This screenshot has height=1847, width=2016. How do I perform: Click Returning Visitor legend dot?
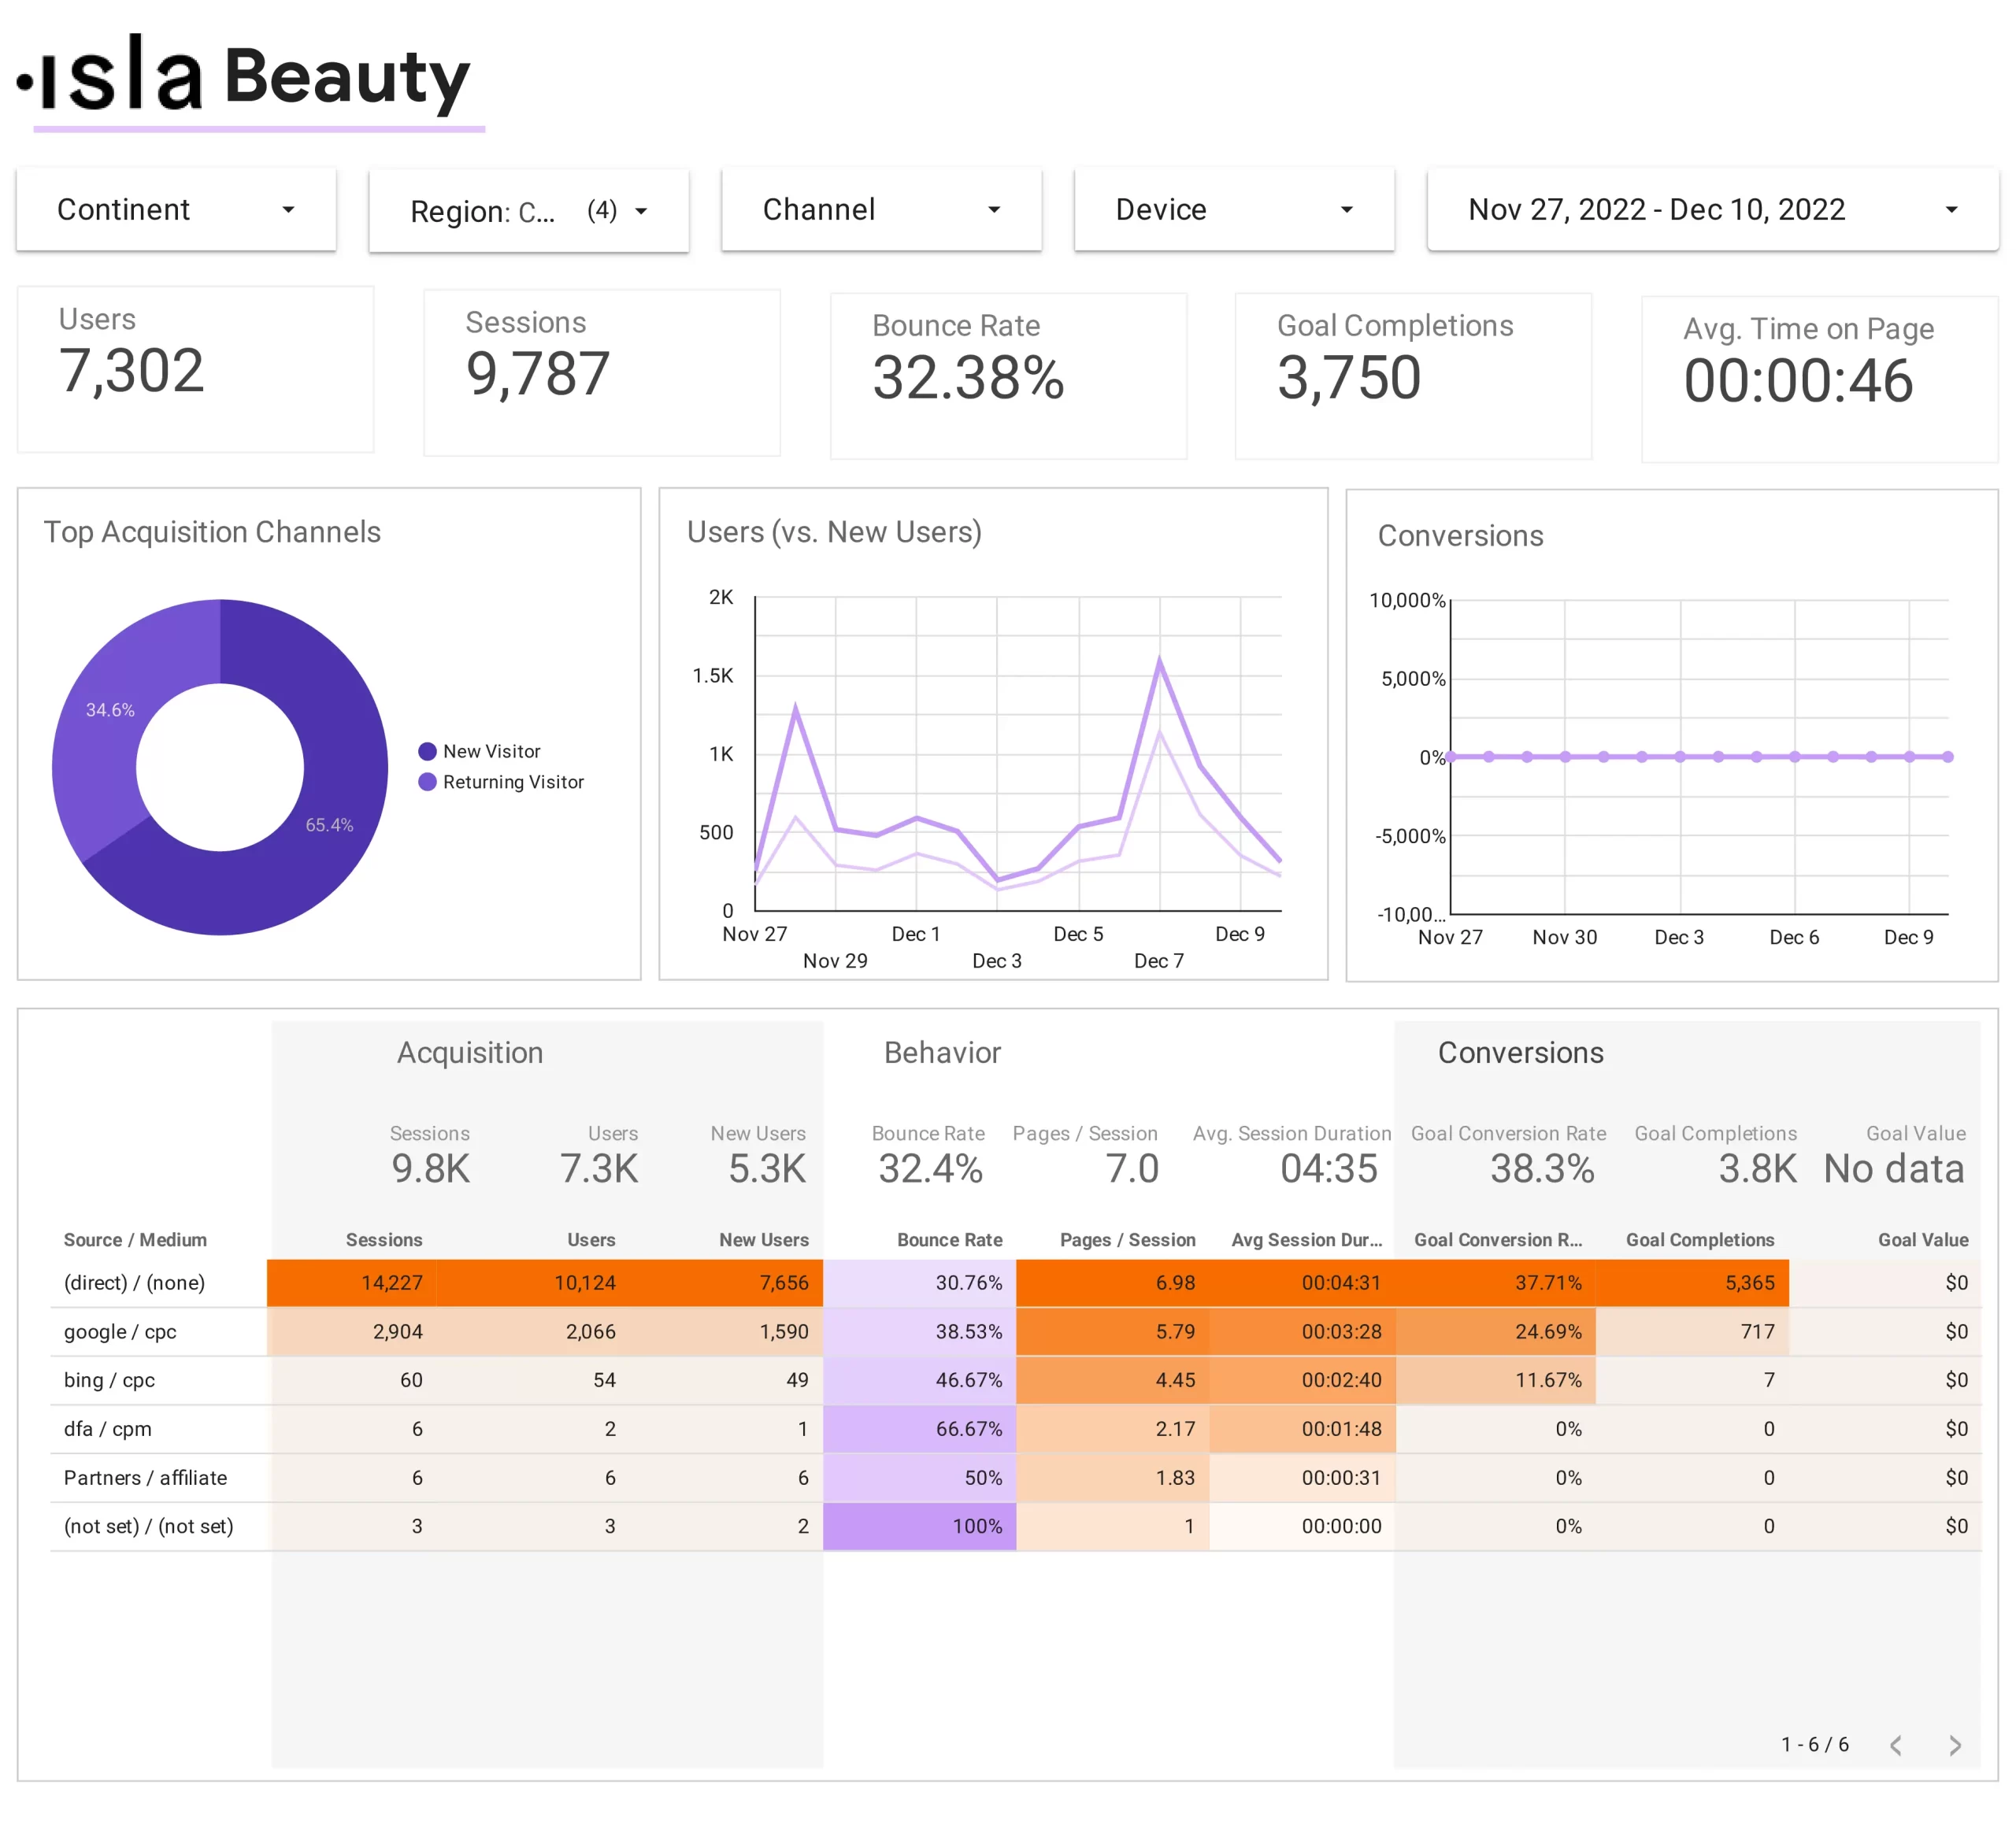pos(427,782)
